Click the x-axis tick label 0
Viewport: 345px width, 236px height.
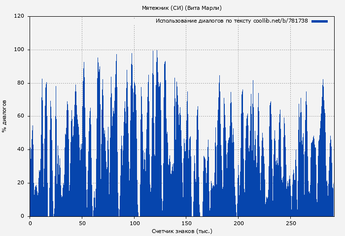point(30,223)
